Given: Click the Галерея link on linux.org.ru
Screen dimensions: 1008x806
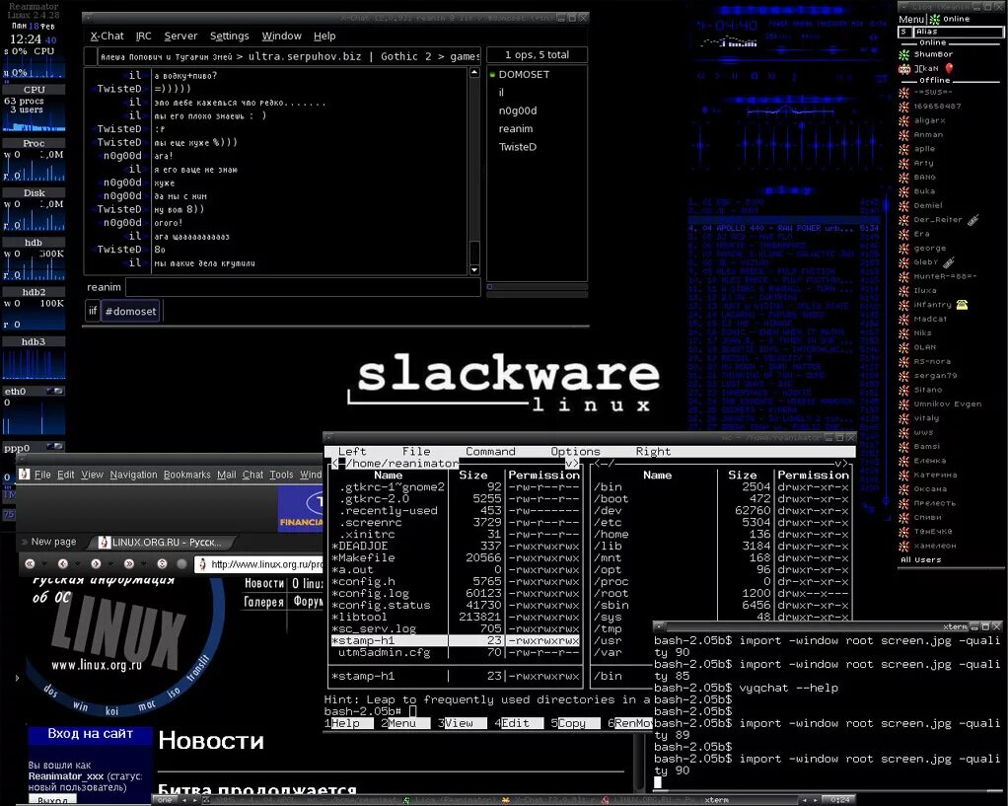Looking at the screenshot, I should (263, 602).
